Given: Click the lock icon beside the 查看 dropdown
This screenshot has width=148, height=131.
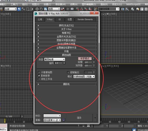Looking at the screenshot, I should pos(64,120).
